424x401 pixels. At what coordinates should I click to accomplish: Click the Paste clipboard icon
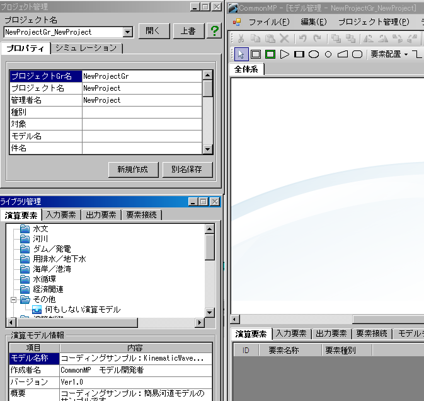(x=270, y=38)
